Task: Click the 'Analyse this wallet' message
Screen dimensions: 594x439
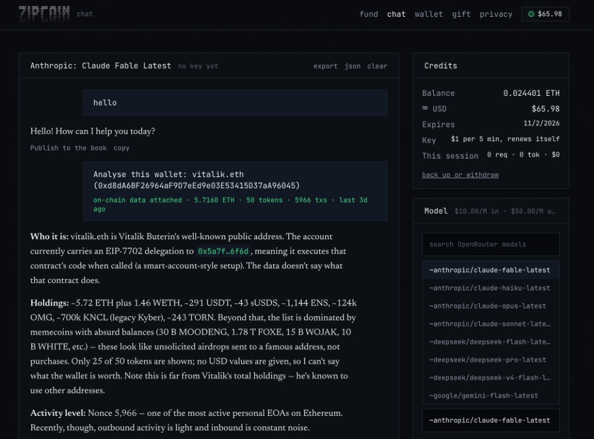Action: 236,191
